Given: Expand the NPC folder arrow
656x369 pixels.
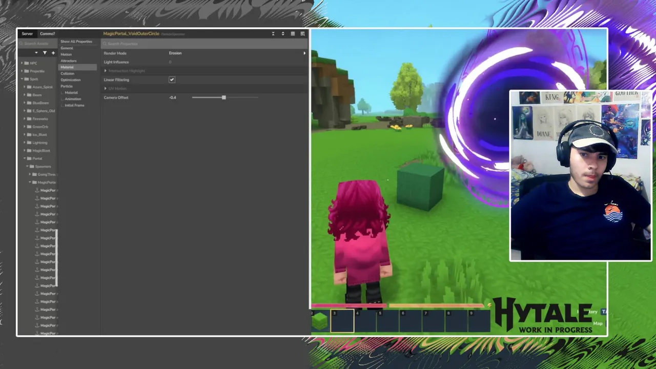Looking at the screenshot, I should click(22, 63).
